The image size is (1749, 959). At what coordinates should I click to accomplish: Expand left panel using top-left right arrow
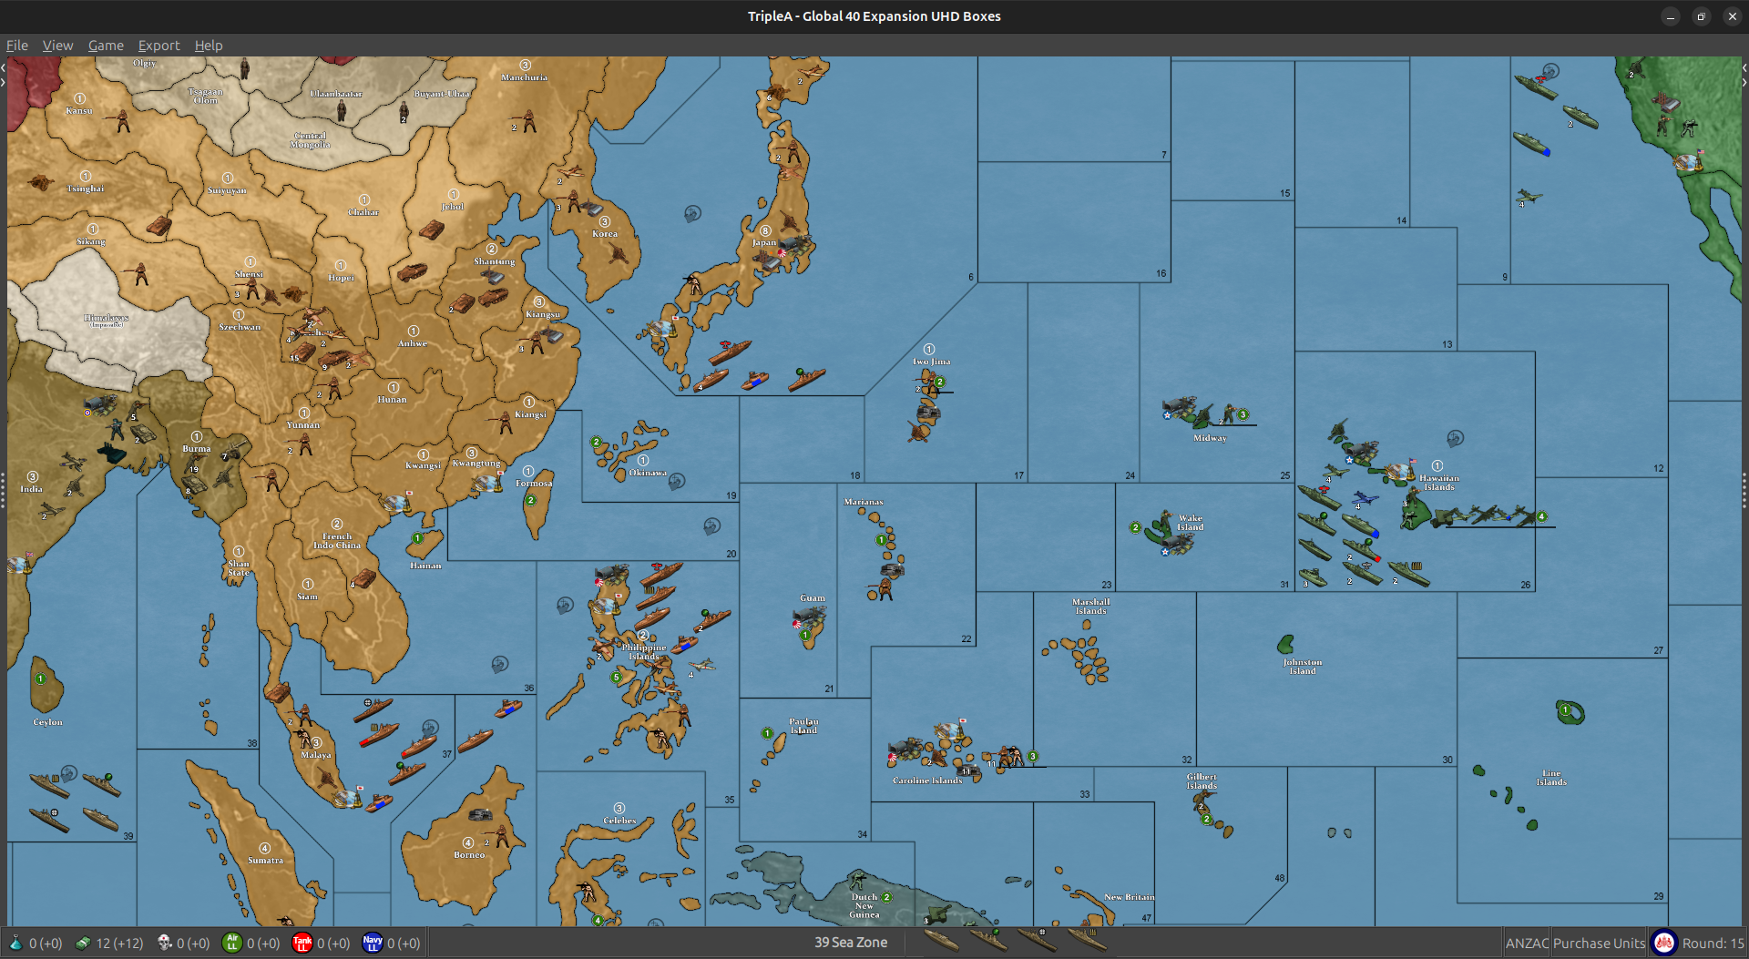(4, 82)
